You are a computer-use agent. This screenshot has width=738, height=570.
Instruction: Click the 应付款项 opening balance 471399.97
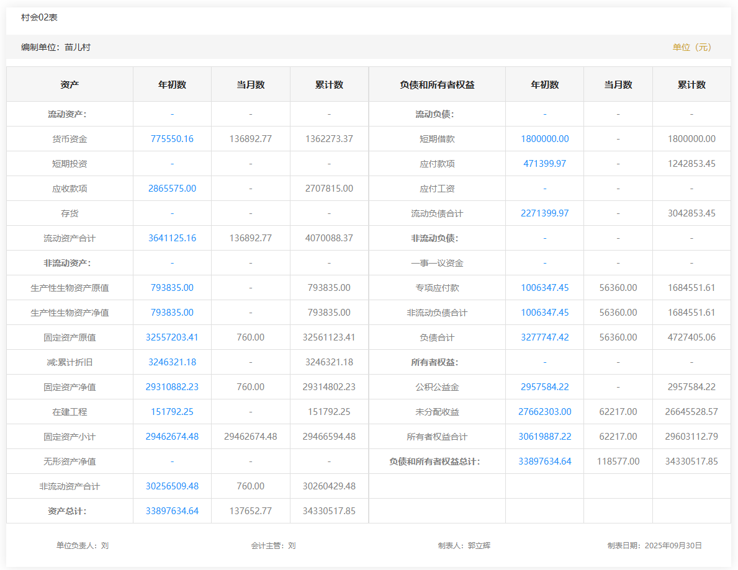pyautogui.click(x=544, y=164)
